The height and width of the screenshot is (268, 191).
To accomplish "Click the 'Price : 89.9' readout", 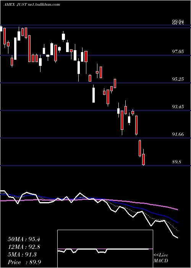I will (24, 262).
